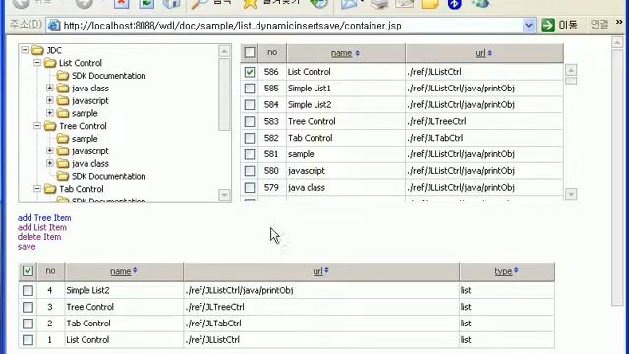The height and width of the screenshot is (354, 629).
Task: Click the tree panel scroll-up arrow
Action: (x=224, y=51)
